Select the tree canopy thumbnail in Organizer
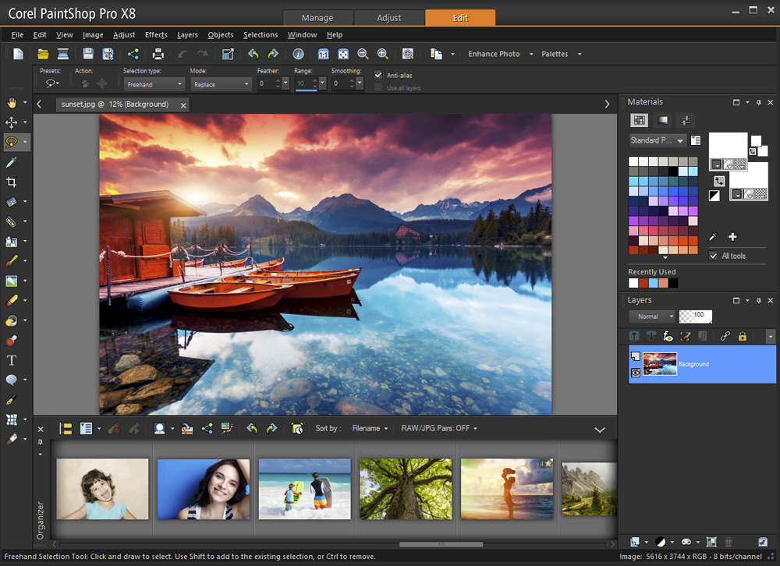The width and height of the screenshot is (780, 566). coord(405,489)
